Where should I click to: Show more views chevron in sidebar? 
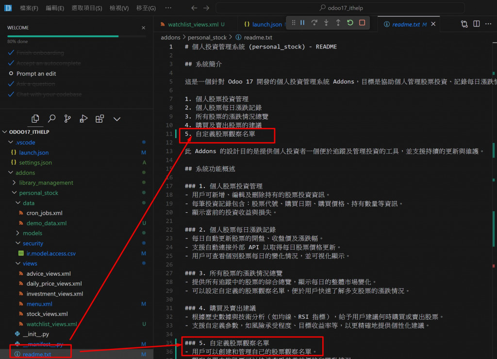[117, 119]
